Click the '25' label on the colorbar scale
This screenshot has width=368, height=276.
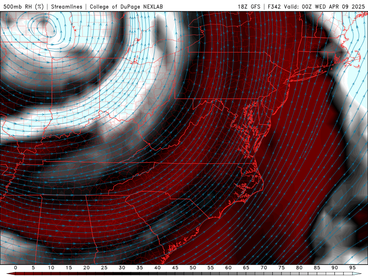coord(104,268)
